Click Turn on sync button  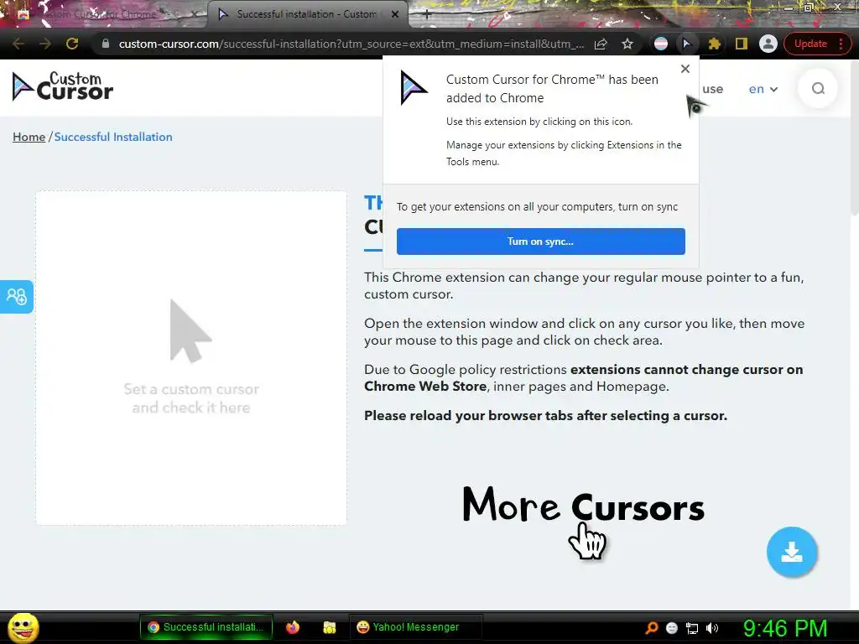(541, 241)
